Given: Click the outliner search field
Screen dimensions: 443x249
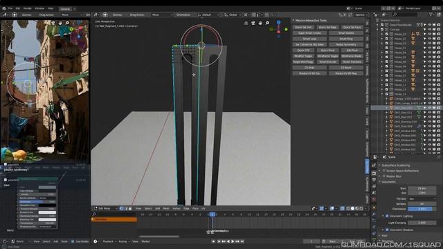Looking at the screenshot, I should 404,15.
